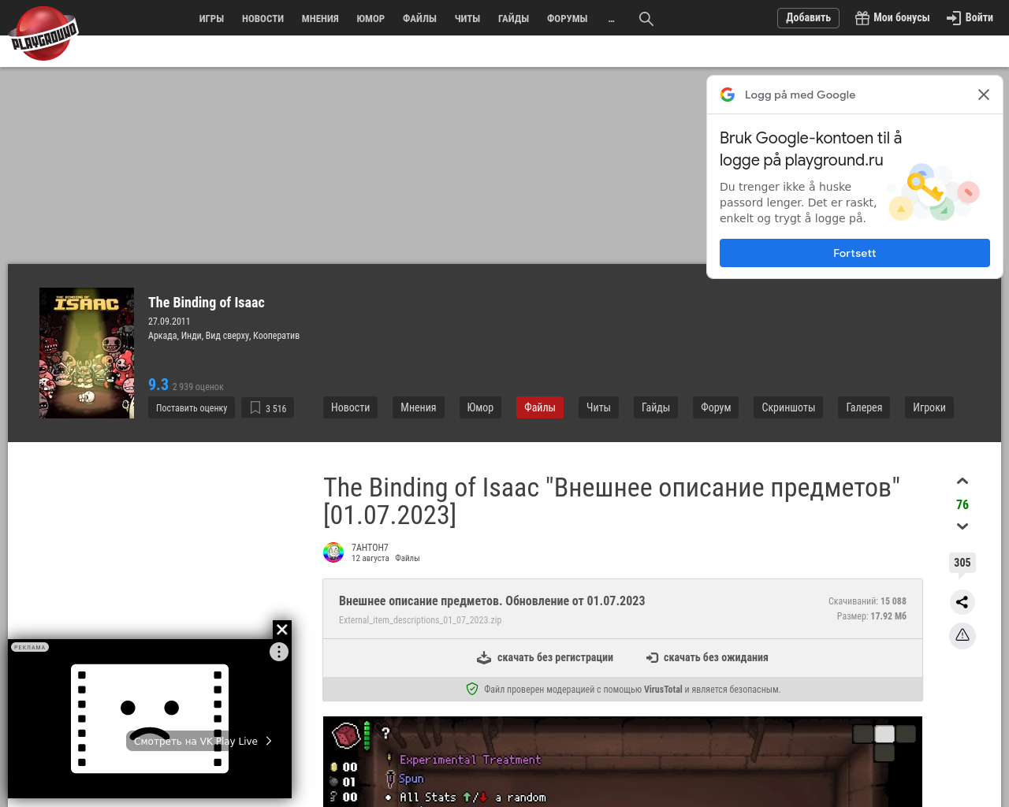Open the ad options three-dot menu
Screen dimensions: 1009x807
(x=279, y=652)
